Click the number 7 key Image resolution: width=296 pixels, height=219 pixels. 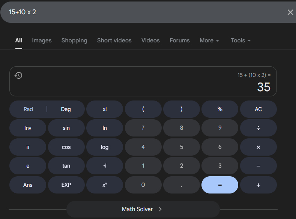pyautogui.click(x=143, y=128)
